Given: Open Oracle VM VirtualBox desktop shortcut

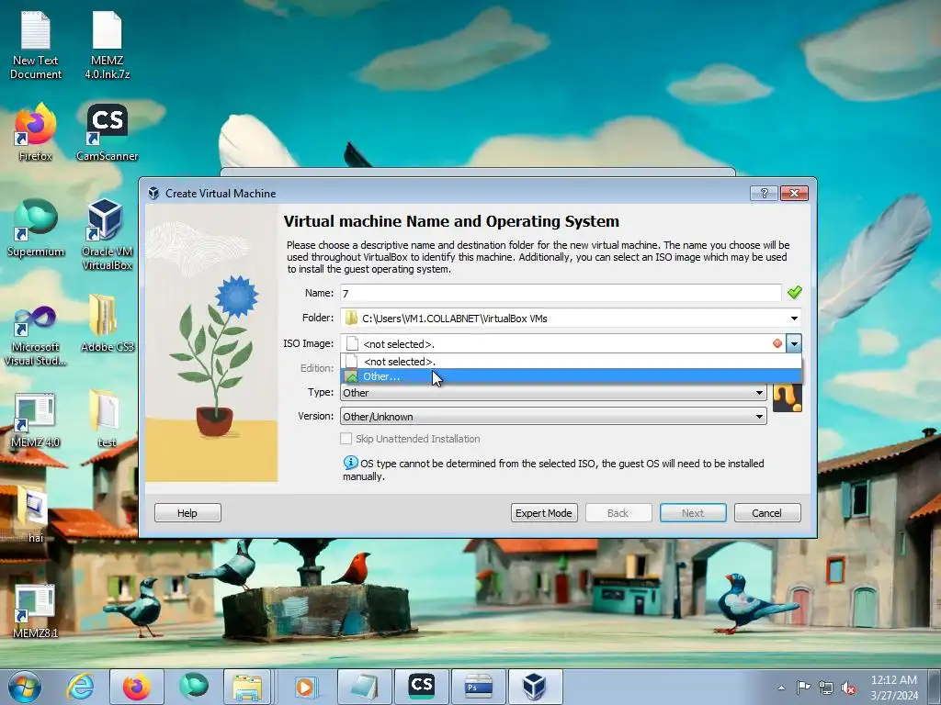Looking at the screenshot, I should 107,234.
